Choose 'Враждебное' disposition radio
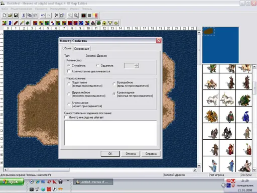This screenshot has height=193, width=257. [114, 84]
